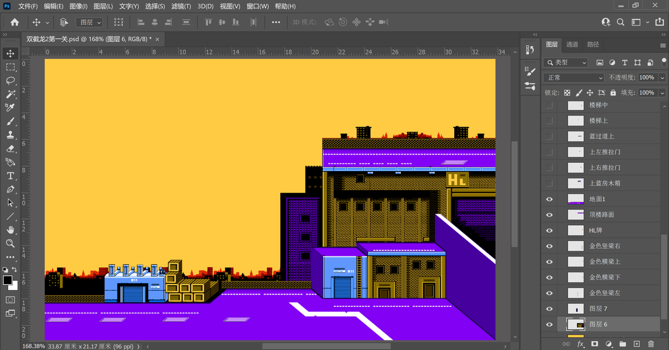This screenshot has width=669, height=350.
Task: Select the Magic Wand tool
Action: (x=11, y=94)
